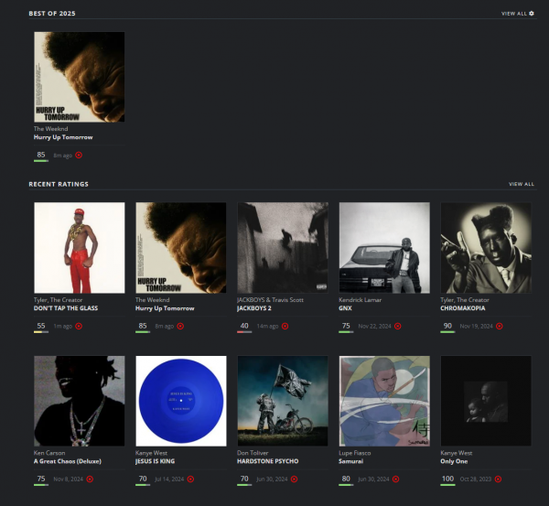
Task: Remove the A Great Chaos (Deluxe) rating
Action: click(90, 479)
